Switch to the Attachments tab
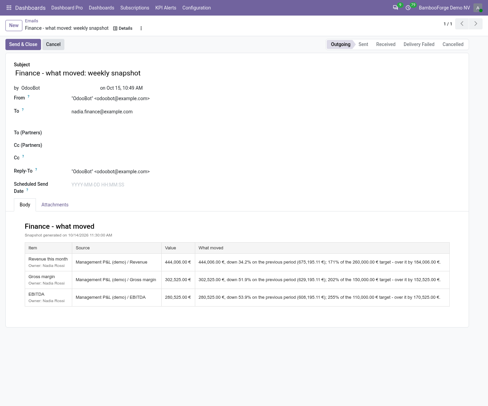The width and height of the screenshot is (488, 406). click(55, 205)
